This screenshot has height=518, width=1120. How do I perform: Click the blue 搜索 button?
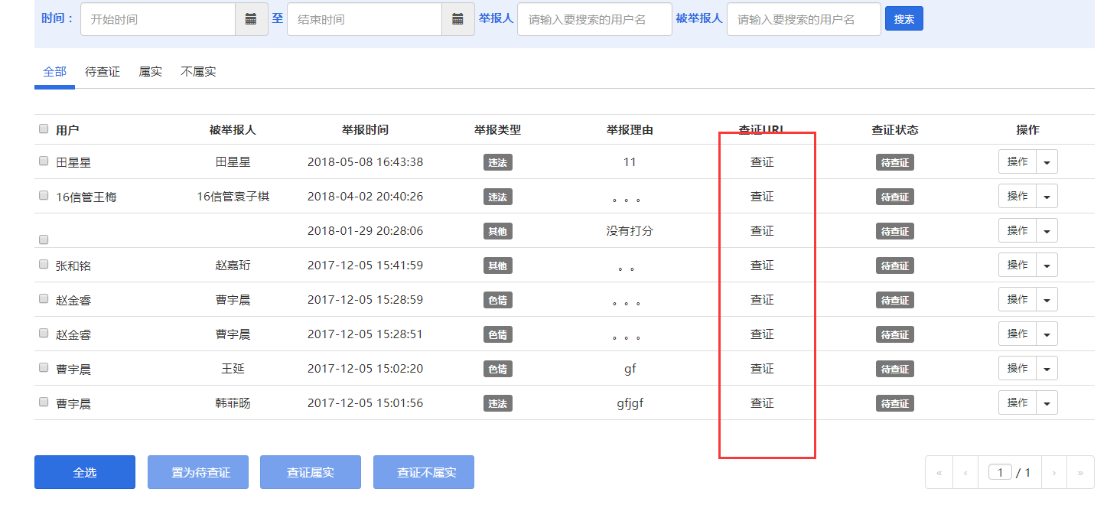point(903,19)
